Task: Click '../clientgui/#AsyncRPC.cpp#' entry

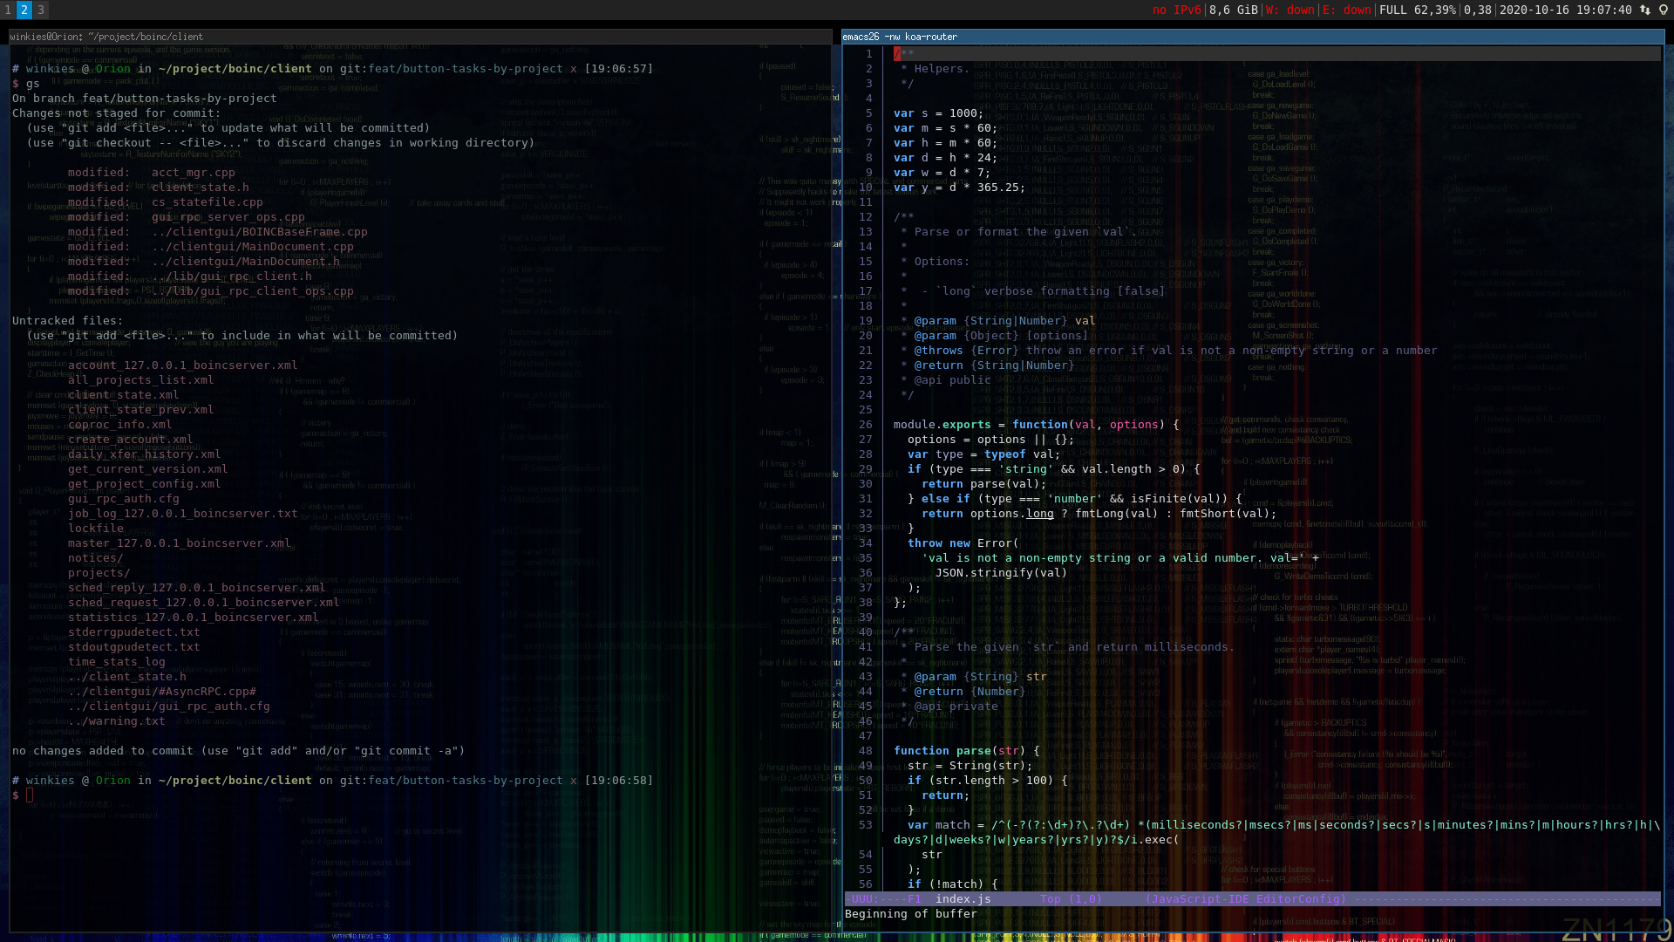Action: [x=162, y=692]
